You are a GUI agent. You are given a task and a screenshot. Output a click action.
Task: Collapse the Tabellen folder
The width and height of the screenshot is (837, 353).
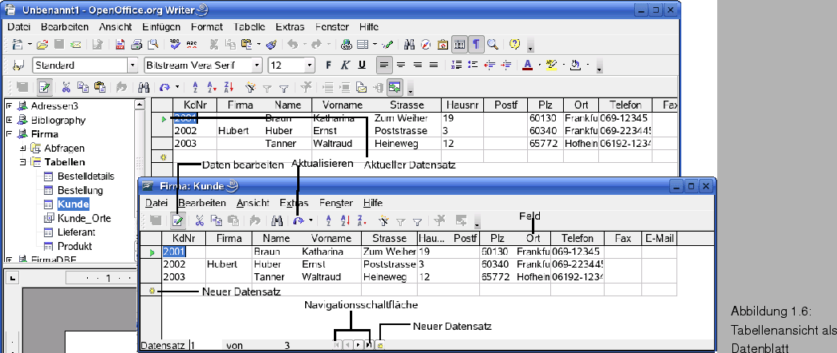22,162
